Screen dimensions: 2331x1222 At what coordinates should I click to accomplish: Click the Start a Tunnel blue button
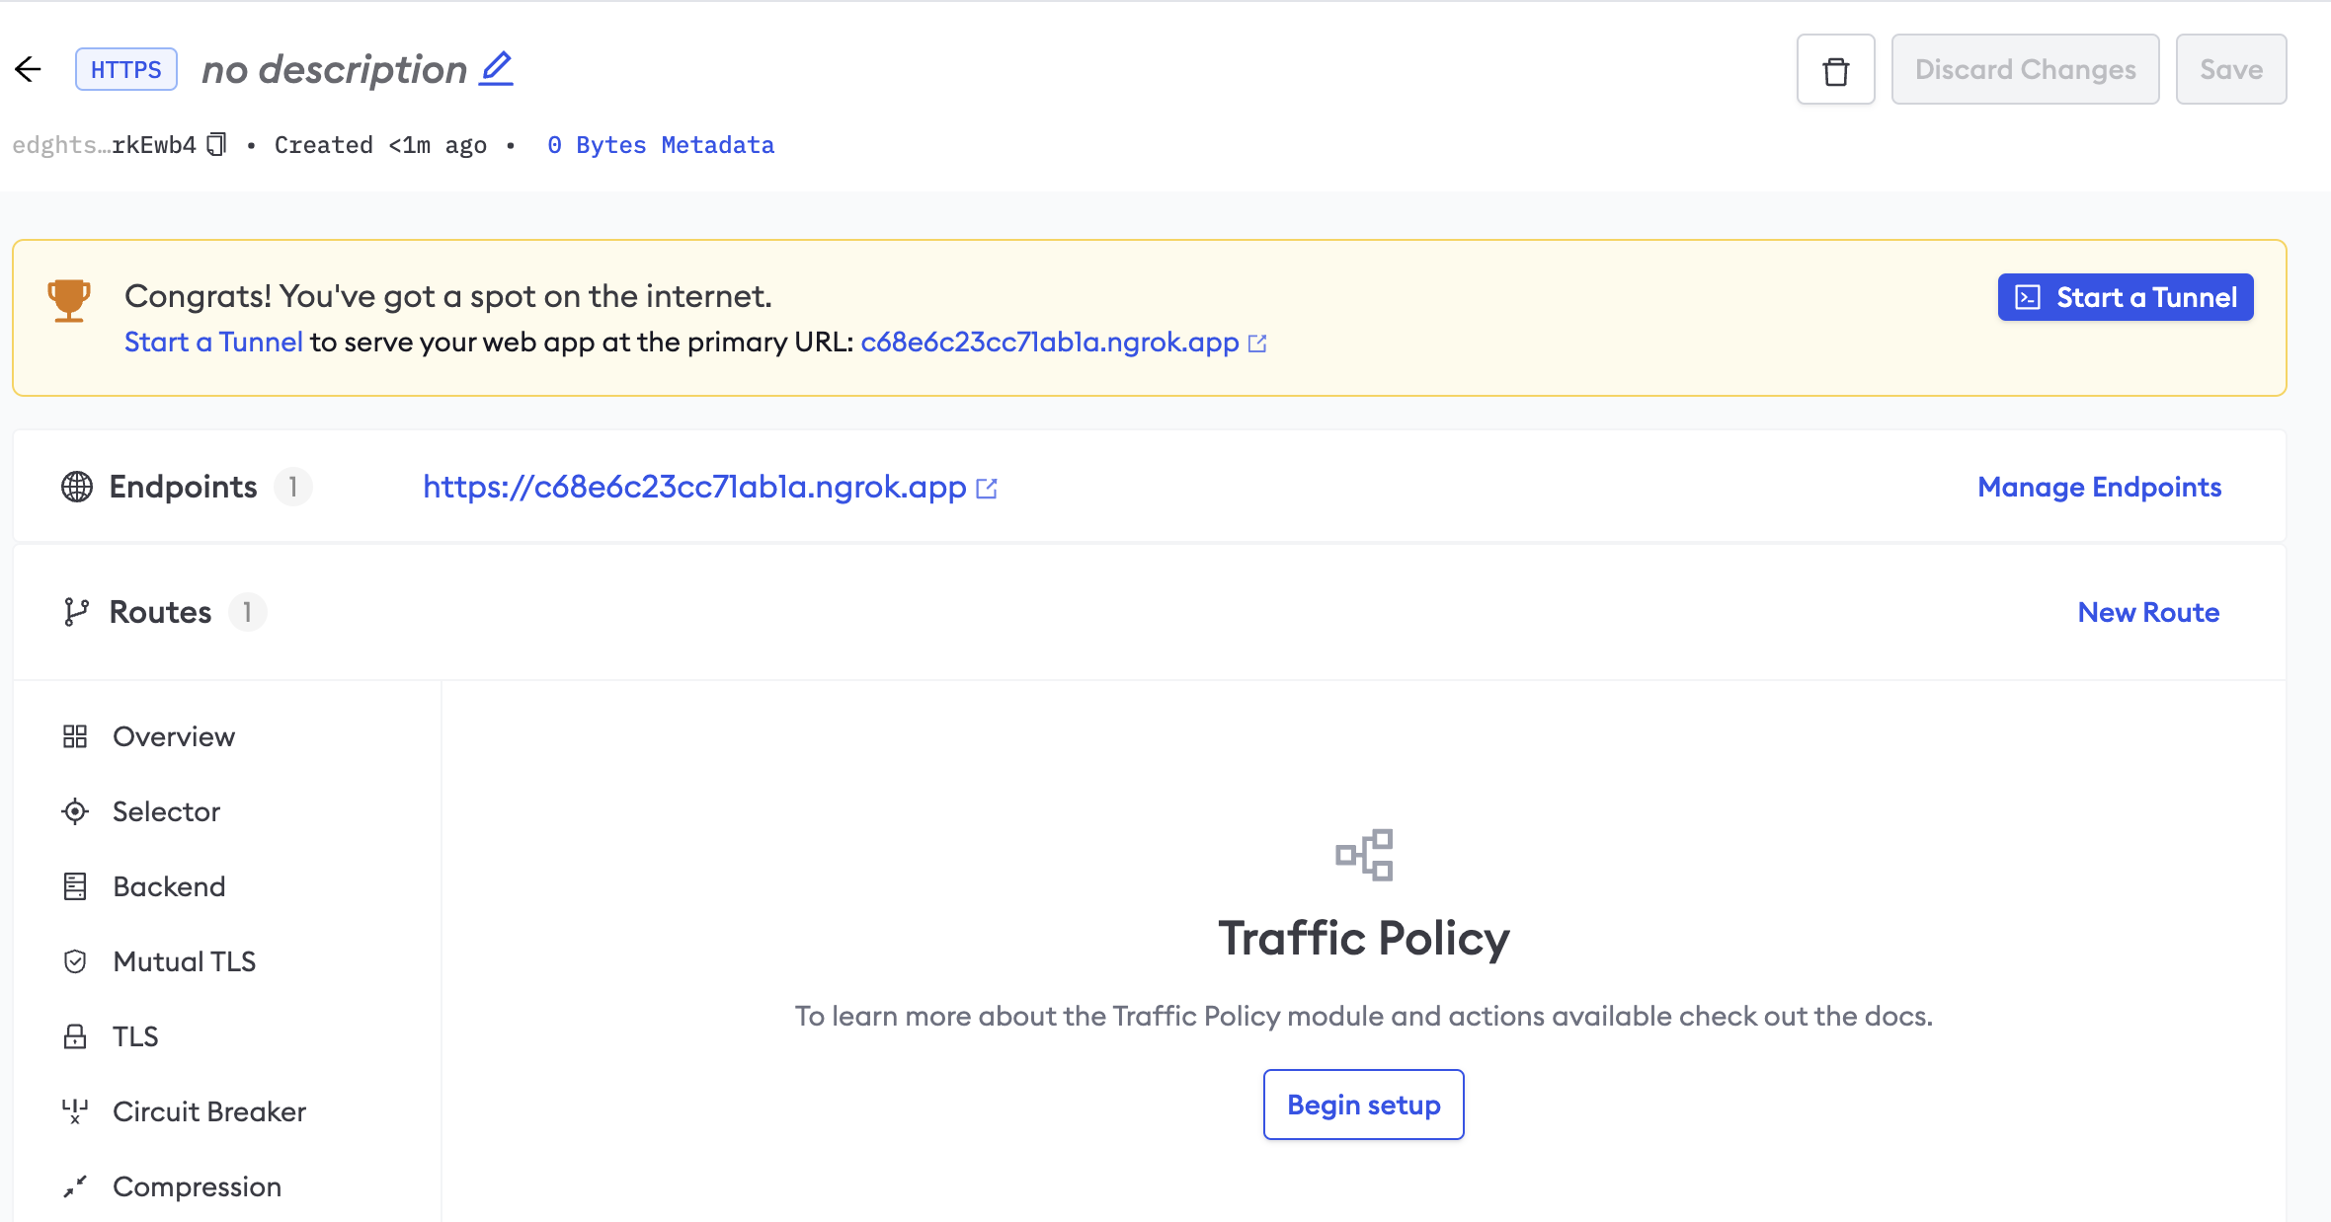[2126, 297]
